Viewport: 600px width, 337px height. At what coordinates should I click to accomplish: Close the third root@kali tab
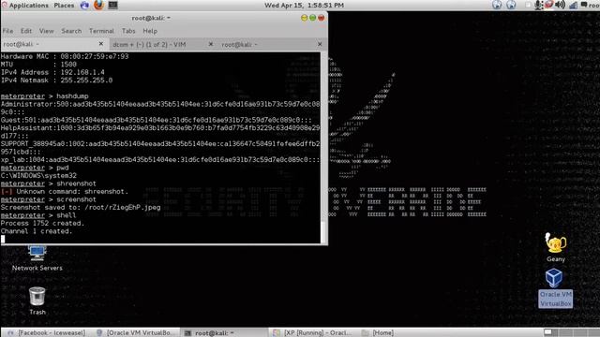pyautogui.click(x=320, y=44)
